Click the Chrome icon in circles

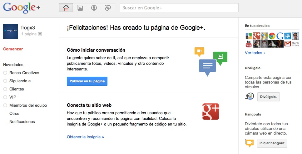coord(272,36)
